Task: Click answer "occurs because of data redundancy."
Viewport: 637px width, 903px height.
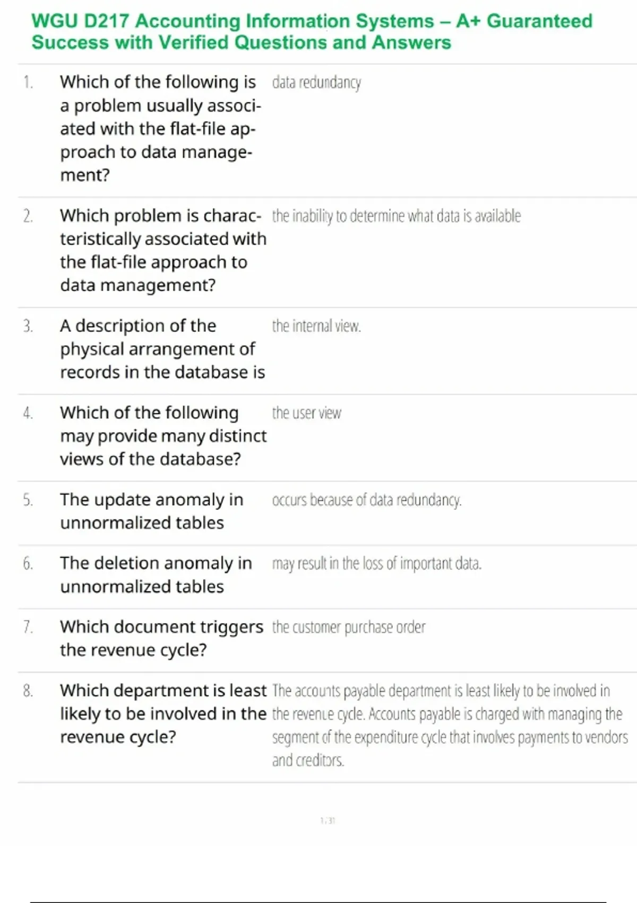Action: click(366, 500)
